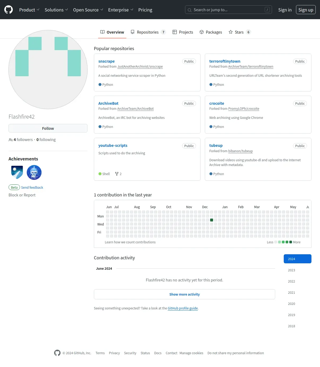
Task: Open Privacy in footer
Action: (114, 353)
